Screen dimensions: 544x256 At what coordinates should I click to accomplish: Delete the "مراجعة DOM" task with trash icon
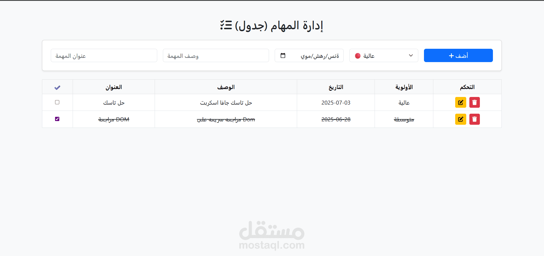474,119
